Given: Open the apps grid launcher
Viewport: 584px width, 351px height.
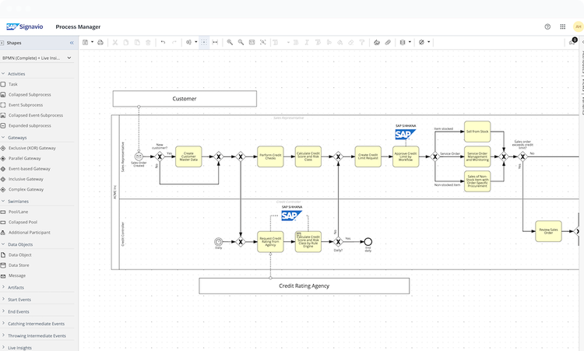Looking at the screenshot, I should pyautogui.click(x=563, y=26).
